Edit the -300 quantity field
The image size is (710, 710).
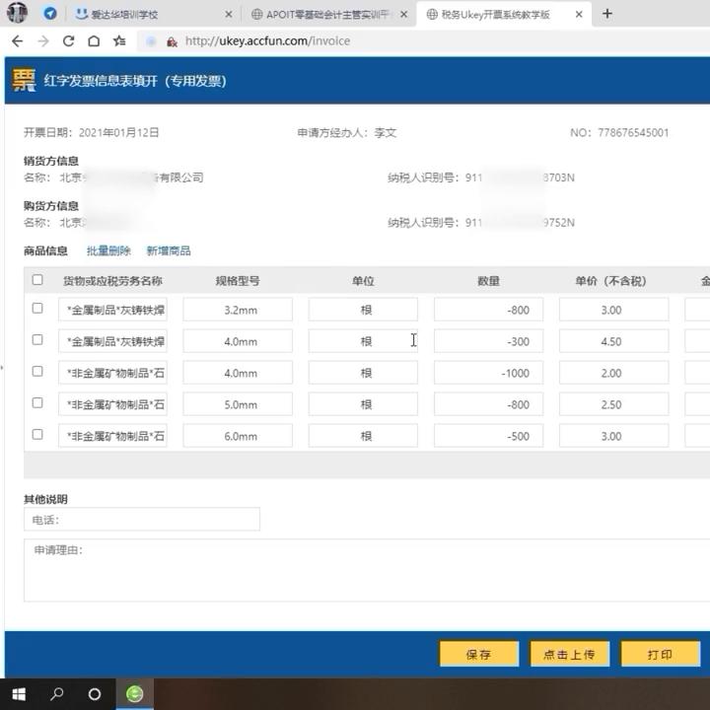tap(488, 341)
